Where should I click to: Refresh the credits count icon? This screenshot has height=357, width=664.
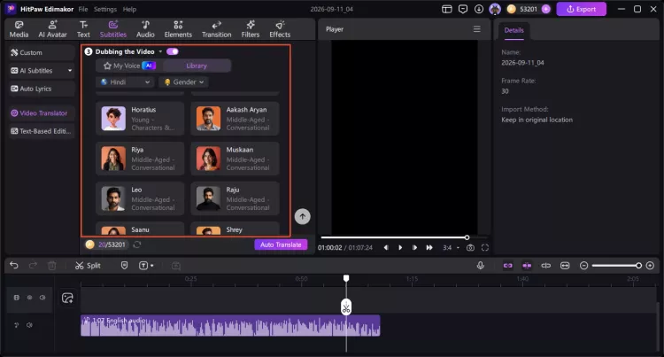pyautogui.click(x=136, y=244)
